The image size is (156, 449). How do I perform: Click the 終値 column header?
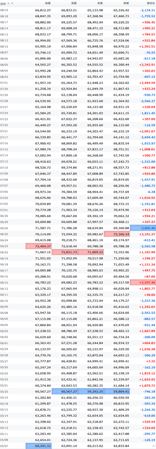(x=126, y=3)
